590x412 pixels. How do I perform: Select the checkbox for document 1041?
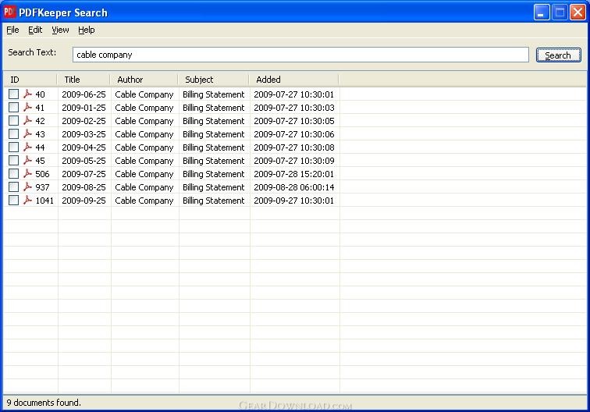13,201
